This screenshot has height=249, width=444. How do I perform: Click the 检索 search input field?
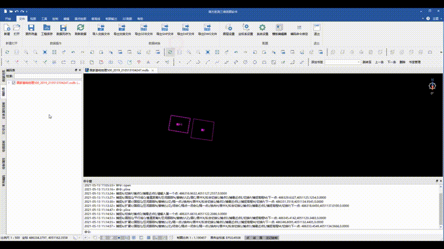(x=47, y=76)
